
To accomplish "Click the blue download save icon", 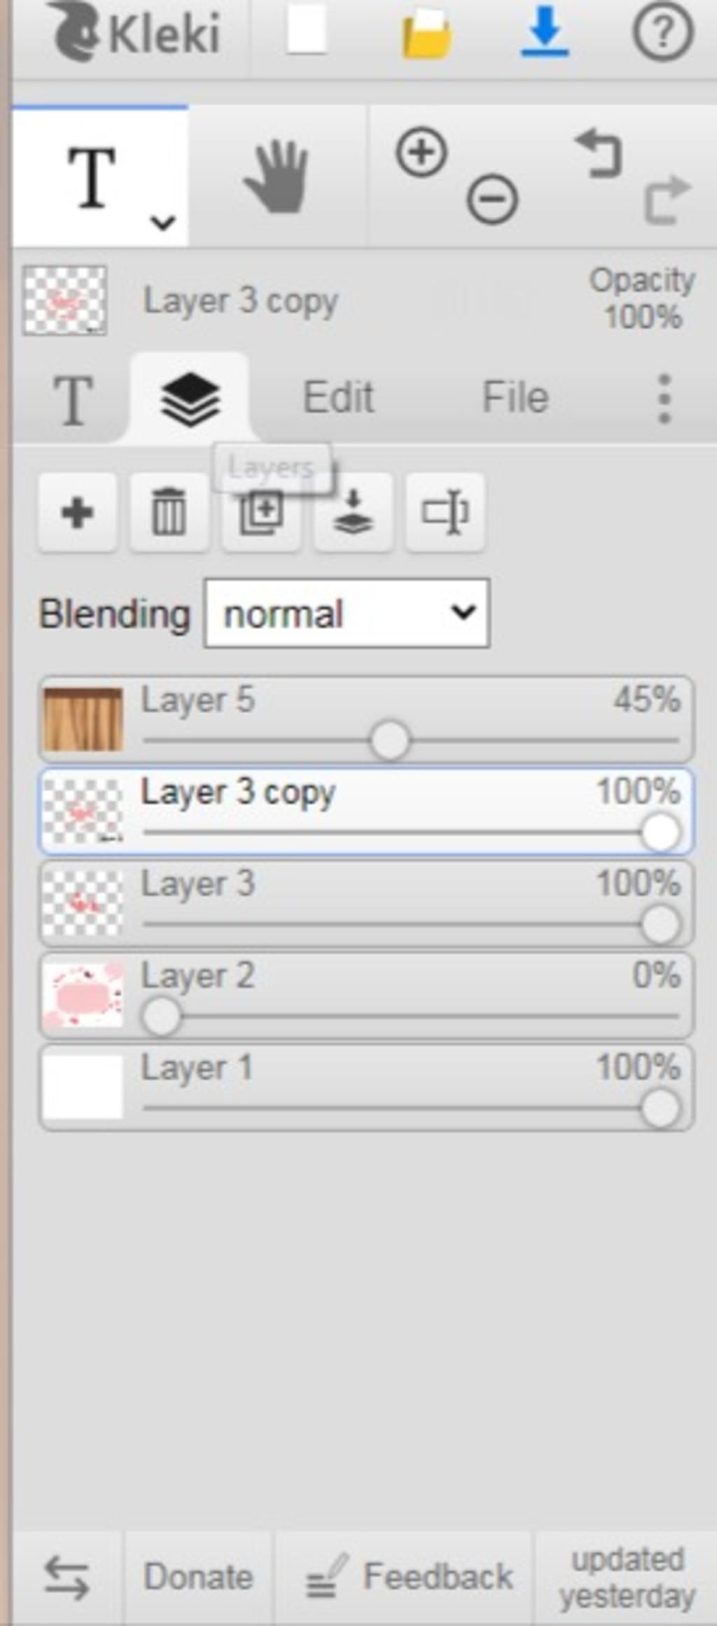I will (545, 32).
